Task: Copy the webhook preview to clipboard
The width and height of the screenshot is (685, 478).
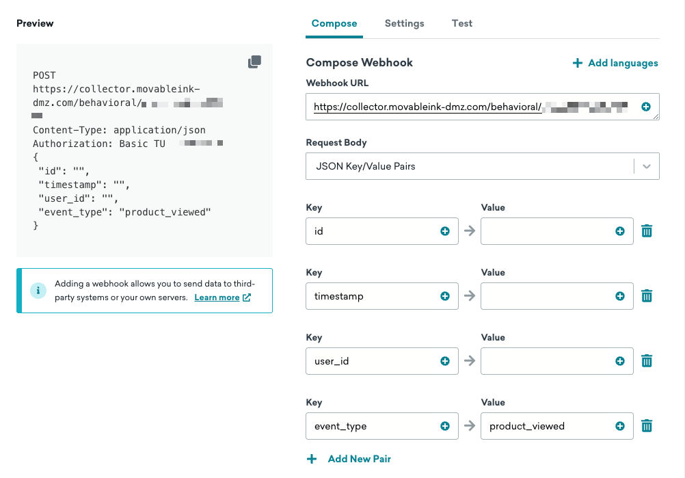Action: 254,62
